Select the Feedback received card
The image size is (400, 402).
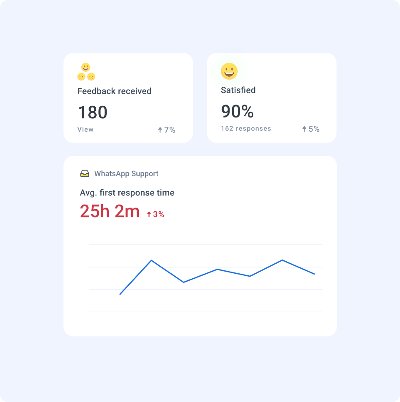tap(128, 97)
